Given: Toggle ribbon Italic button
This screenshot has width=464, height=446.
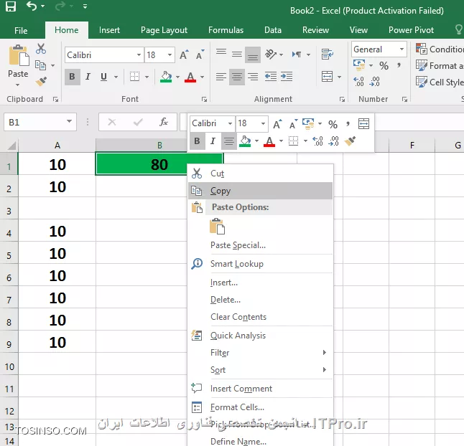Looking at the screenshot, I should pos(88,77).
